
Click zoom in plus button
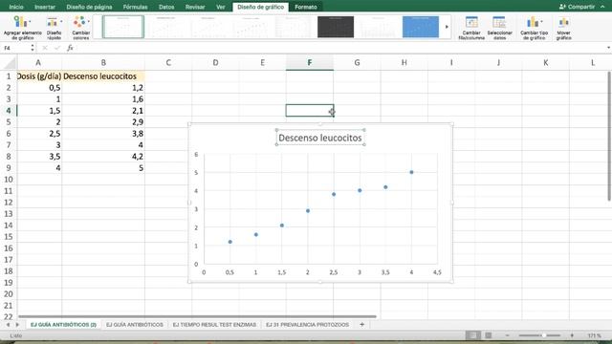572,335
